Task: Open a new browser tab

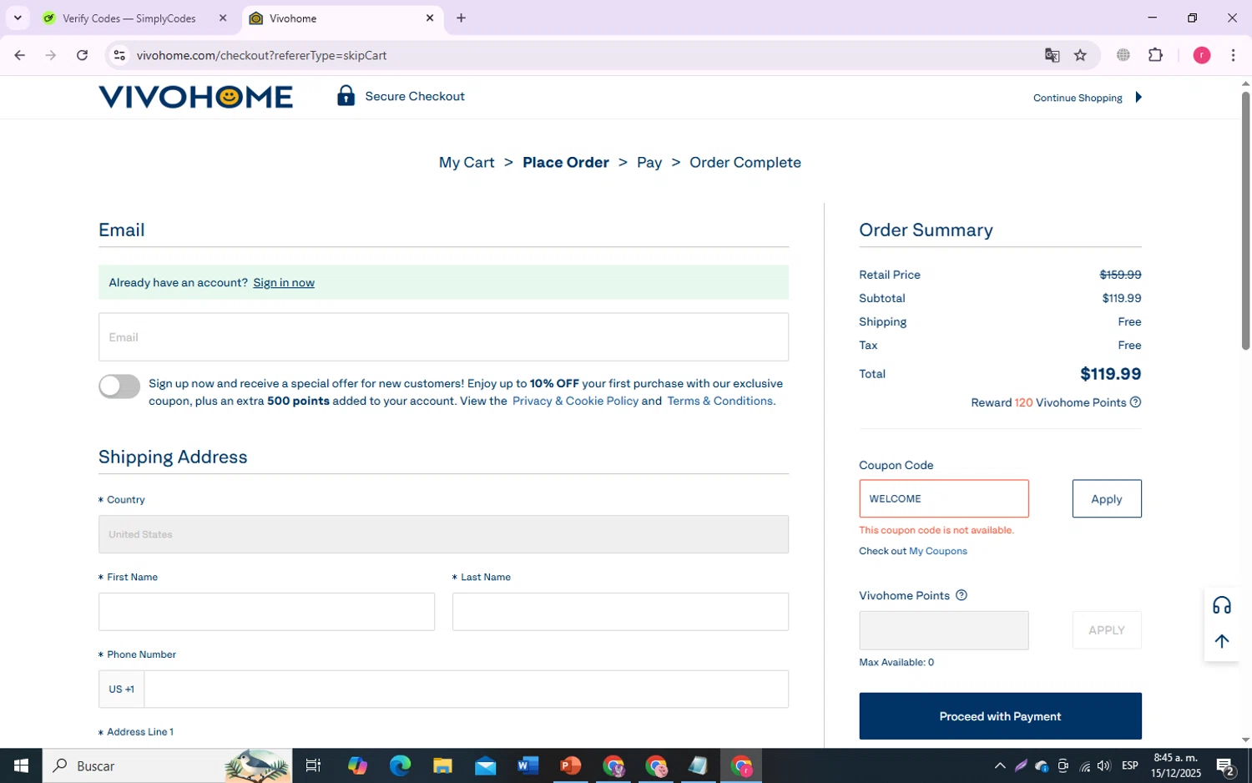Action: tap(461, 18)
